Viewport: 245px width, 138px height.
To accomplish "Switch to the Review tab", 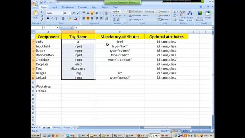I will (105, 7).
